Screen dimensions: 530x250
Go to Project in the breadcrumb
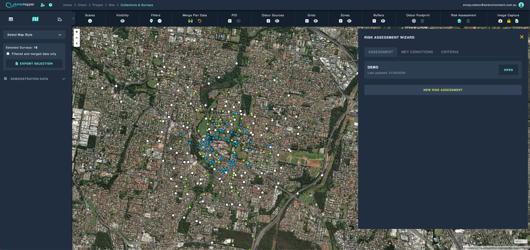click(x=98, y=5)
